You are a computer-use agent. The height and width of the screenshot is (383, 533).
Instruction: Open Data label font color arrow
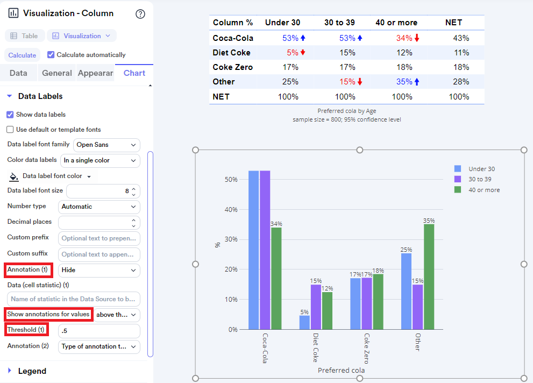[89, 177]
